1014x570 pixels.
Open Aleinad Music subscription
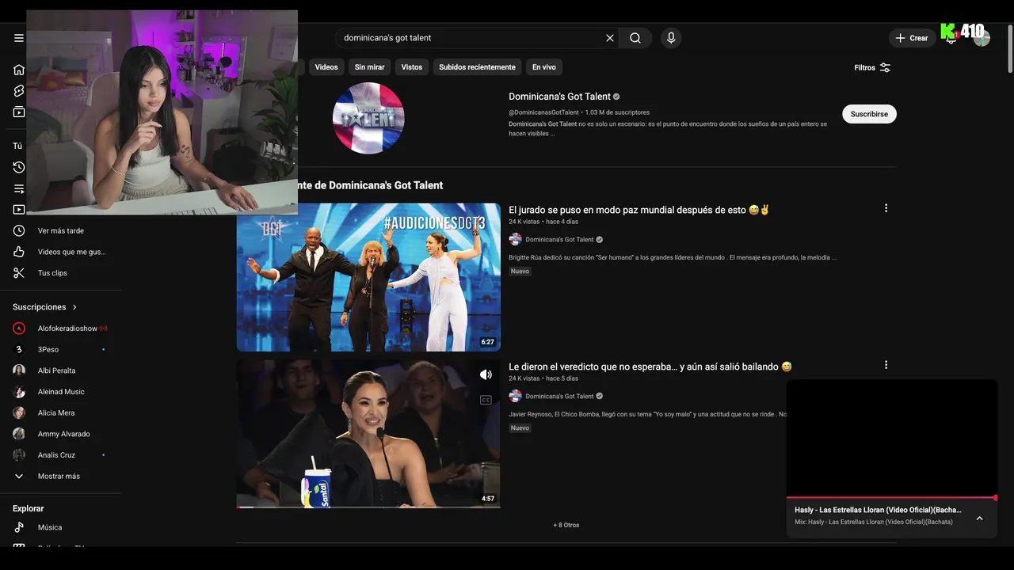point(61,392)
